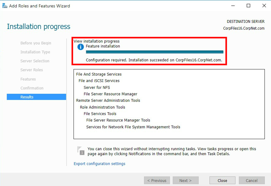271x186 pixels.
Task: Click the Cancel button
Action: 252,180
